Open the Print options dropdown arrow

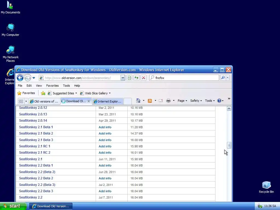(174, 101)
